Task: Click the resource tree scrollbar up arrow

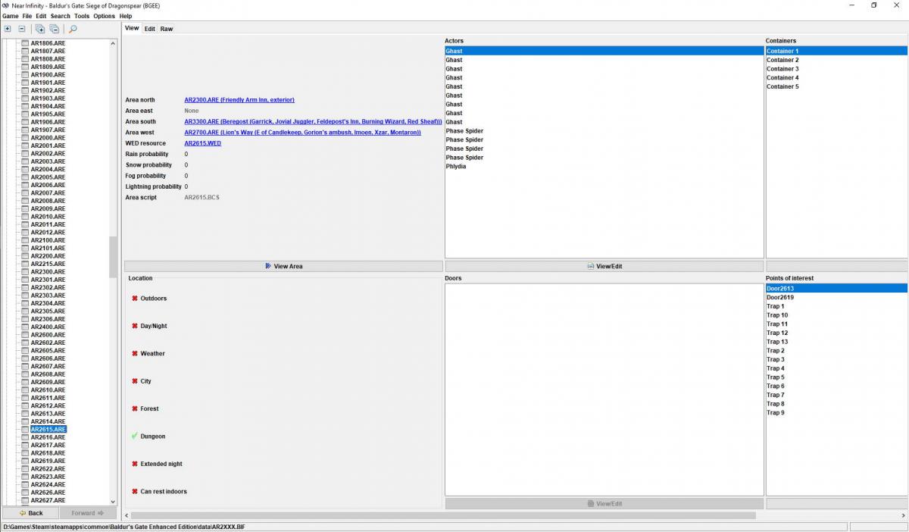Action: 114,43
